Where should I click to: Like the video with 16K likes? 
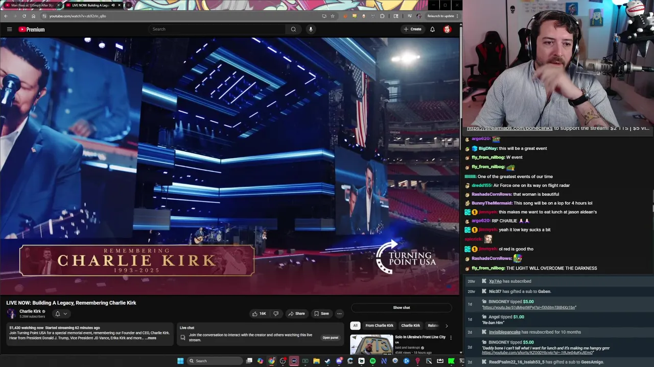pos(259,313)
